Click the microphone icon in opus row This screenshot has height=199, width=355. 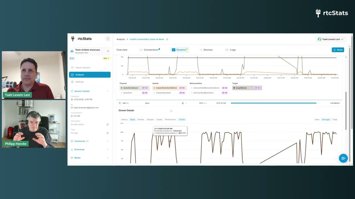(182, 103)
